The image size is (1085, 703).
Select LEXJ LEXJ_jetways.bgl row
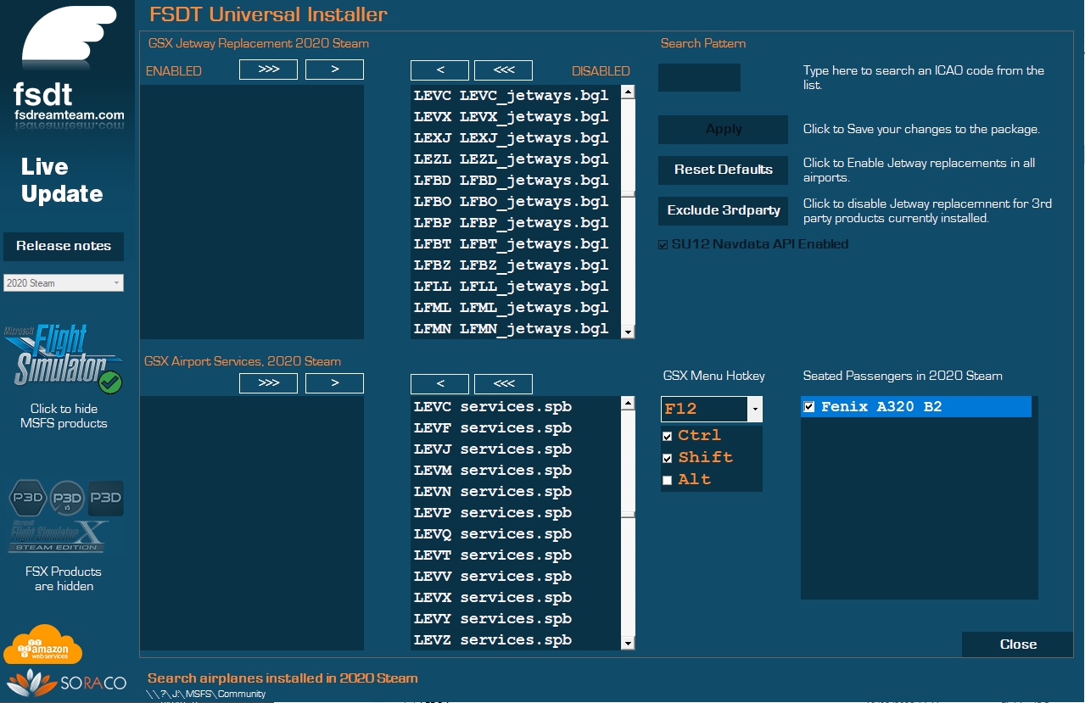(516, 137)
